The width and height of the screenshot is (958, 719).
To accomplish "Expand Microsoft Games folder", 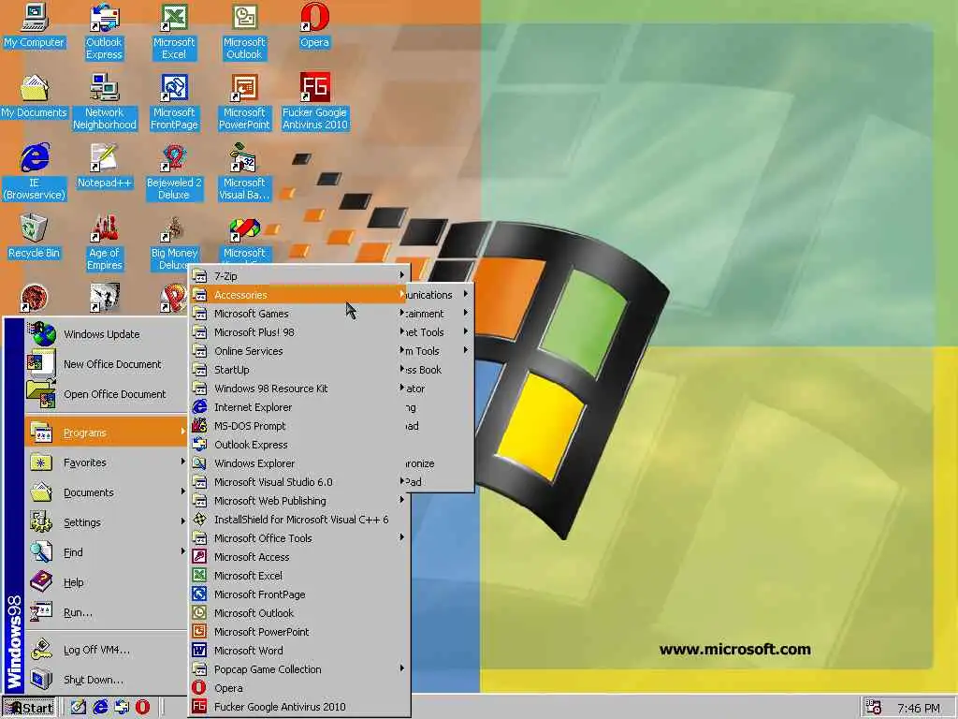I will tap(299, 314).
